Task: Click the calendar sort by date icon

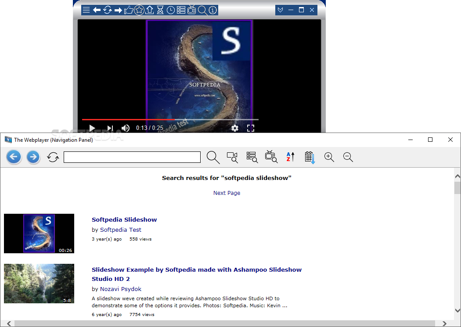Action: pos(310,158)
